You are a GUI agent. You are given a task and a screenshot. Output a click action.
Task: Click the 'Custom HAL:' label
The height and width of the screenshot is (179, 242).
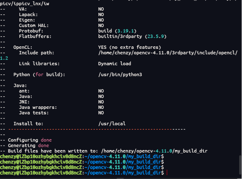pyautogui.click(x=34, y=25)
